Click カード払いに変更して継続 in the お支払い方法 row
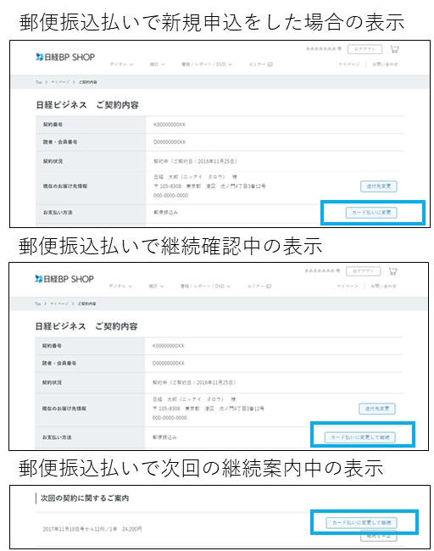434x551 pixels. click(360, 437)
